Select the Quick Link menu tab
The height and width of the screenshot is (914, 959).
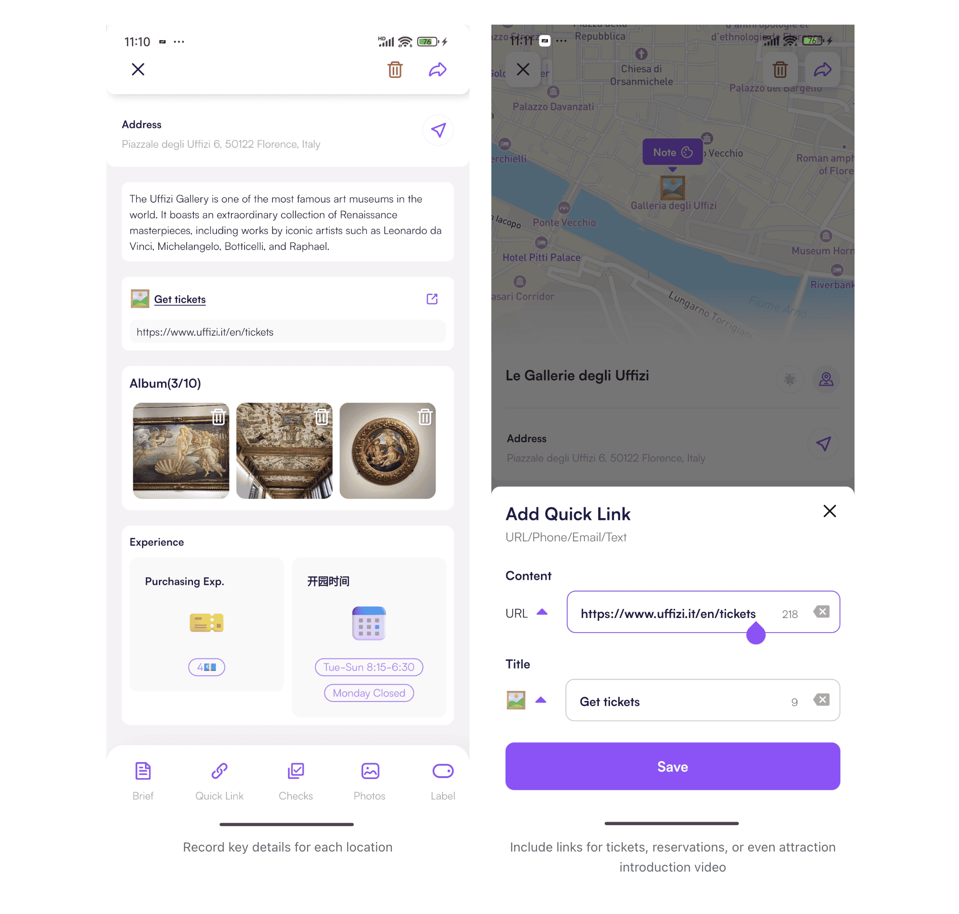point(219,779)
